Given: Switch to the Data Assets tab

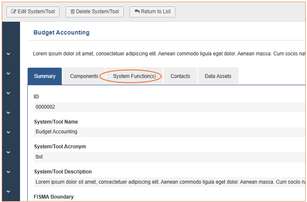Looking at the screenshot, I should tap(218, 76).
